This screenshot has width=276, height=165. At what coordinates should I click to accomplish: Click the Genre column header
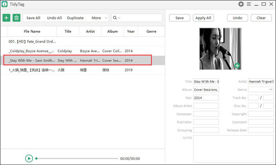(x=151, y=31)
